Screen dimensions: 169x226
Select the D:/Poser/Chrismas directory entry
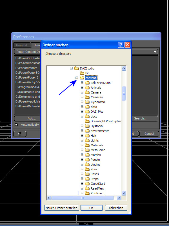(28, 63)
